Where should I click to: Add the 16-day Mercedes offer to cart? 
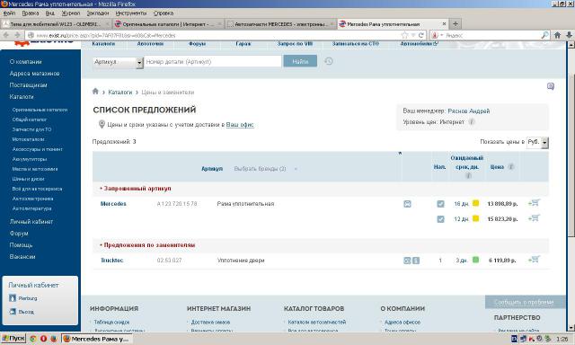pyautogui.click(x=534, y=203)
